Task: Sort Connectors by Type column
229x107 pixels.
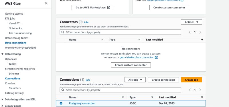Action: pyautogui.click(x=139, y=40)
